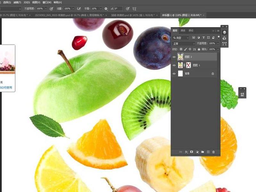This screenshot has width=256, height=192.
Task: Enable airbrush-style build-up icon
Action: pos(79,9)
